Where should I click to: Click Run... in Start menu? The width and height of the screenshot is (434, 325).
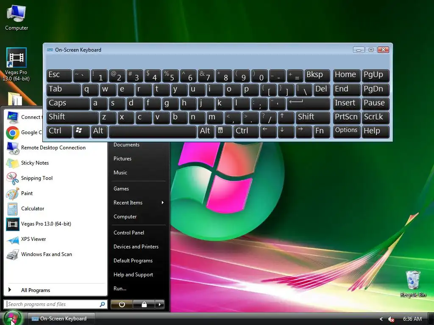tap(120, 289)
